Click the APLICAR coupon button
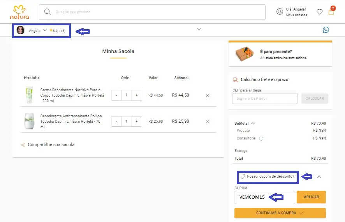The image size is (345, 222). pyautogui.click(x=311, y=197)
